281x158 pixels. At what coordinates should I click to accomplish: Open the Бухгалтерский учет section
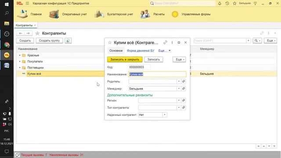114,14
